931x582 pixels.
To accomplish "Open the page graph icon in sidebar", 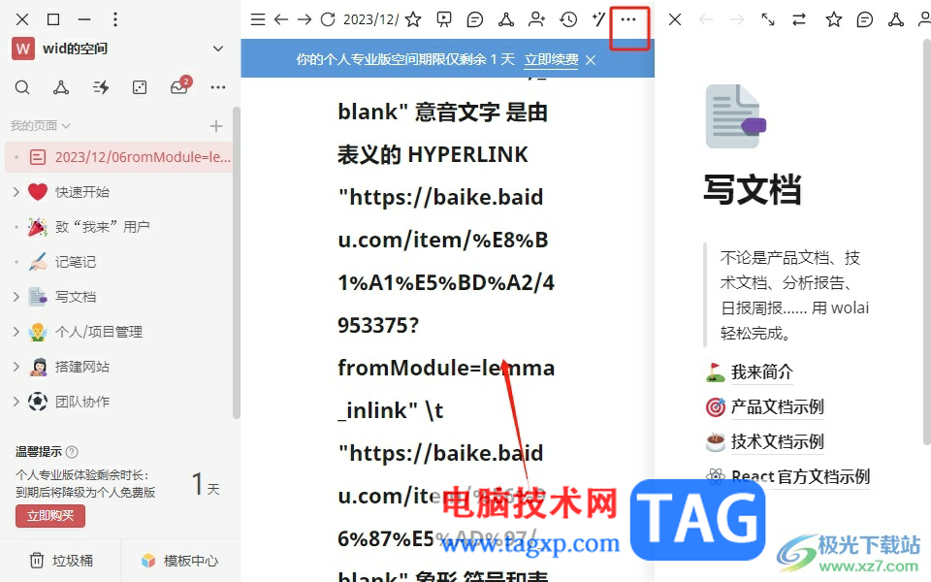I will pos(60,88).
